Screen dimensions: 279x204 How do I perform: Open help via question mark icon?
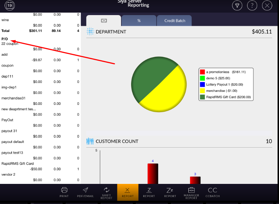coord(252,5)
